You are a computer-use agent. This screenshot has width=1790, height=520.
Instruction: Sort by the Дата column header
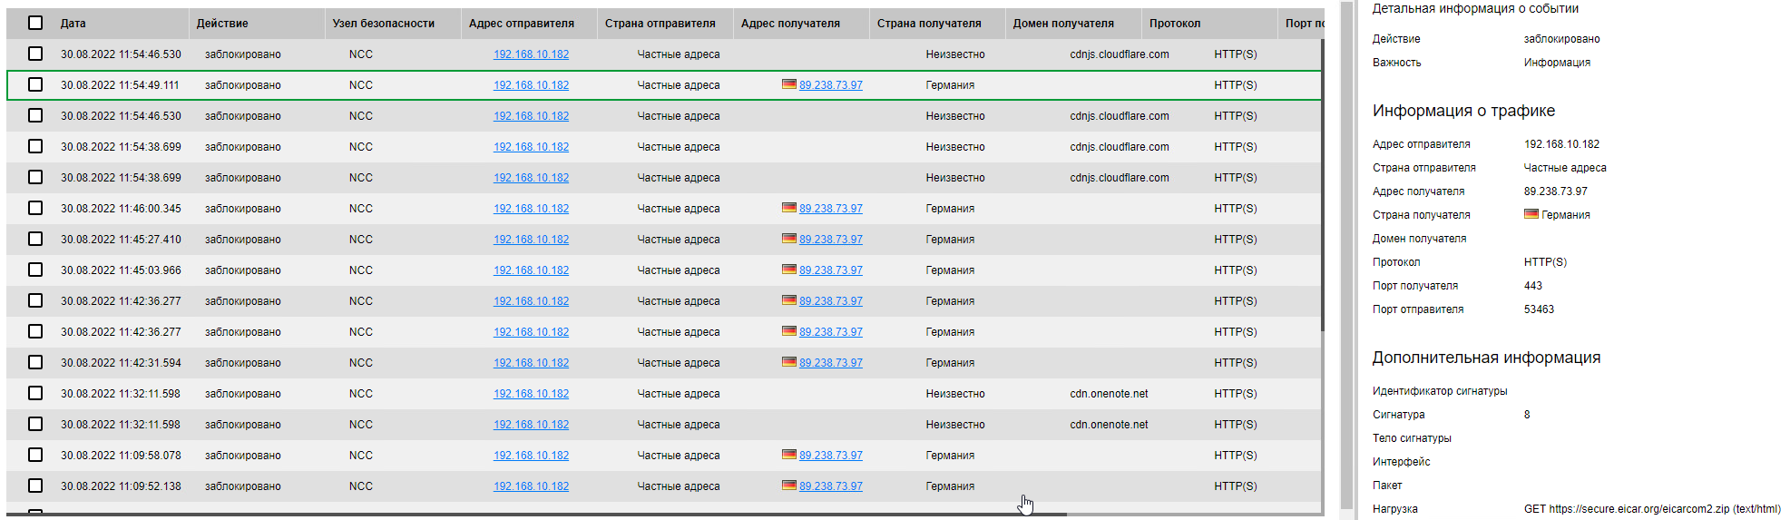tap(73, 24)
